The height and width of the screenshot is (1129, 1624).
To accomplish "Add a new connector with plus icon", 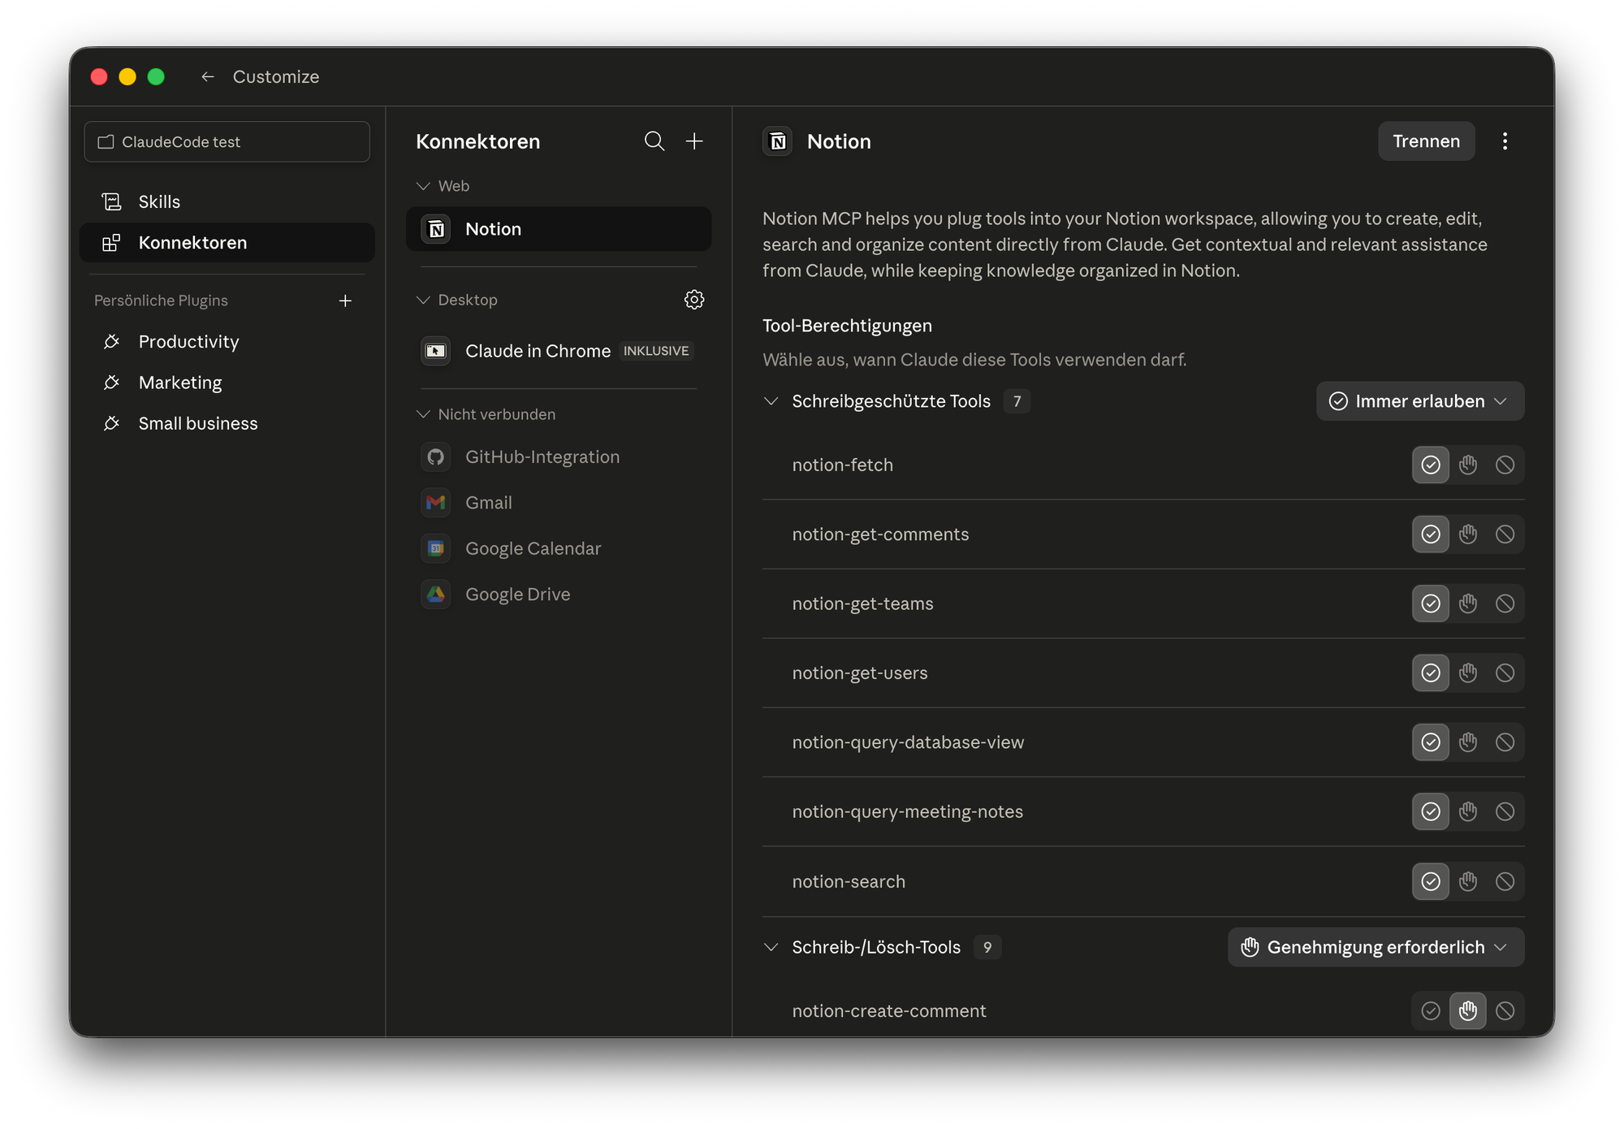I will pyautogui.click(x=694, y=141).
